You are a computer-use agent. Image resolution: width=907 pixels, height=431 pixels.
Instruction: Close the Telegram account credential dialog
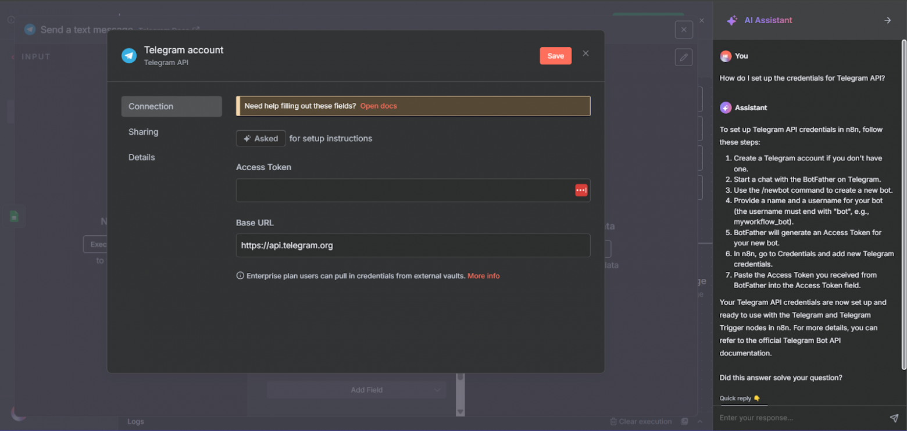pyautogui.click(x=585, y=53)
